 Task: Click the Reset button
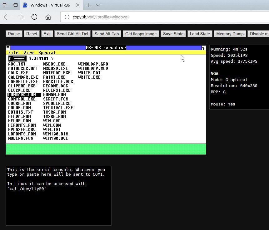(32, 34)
